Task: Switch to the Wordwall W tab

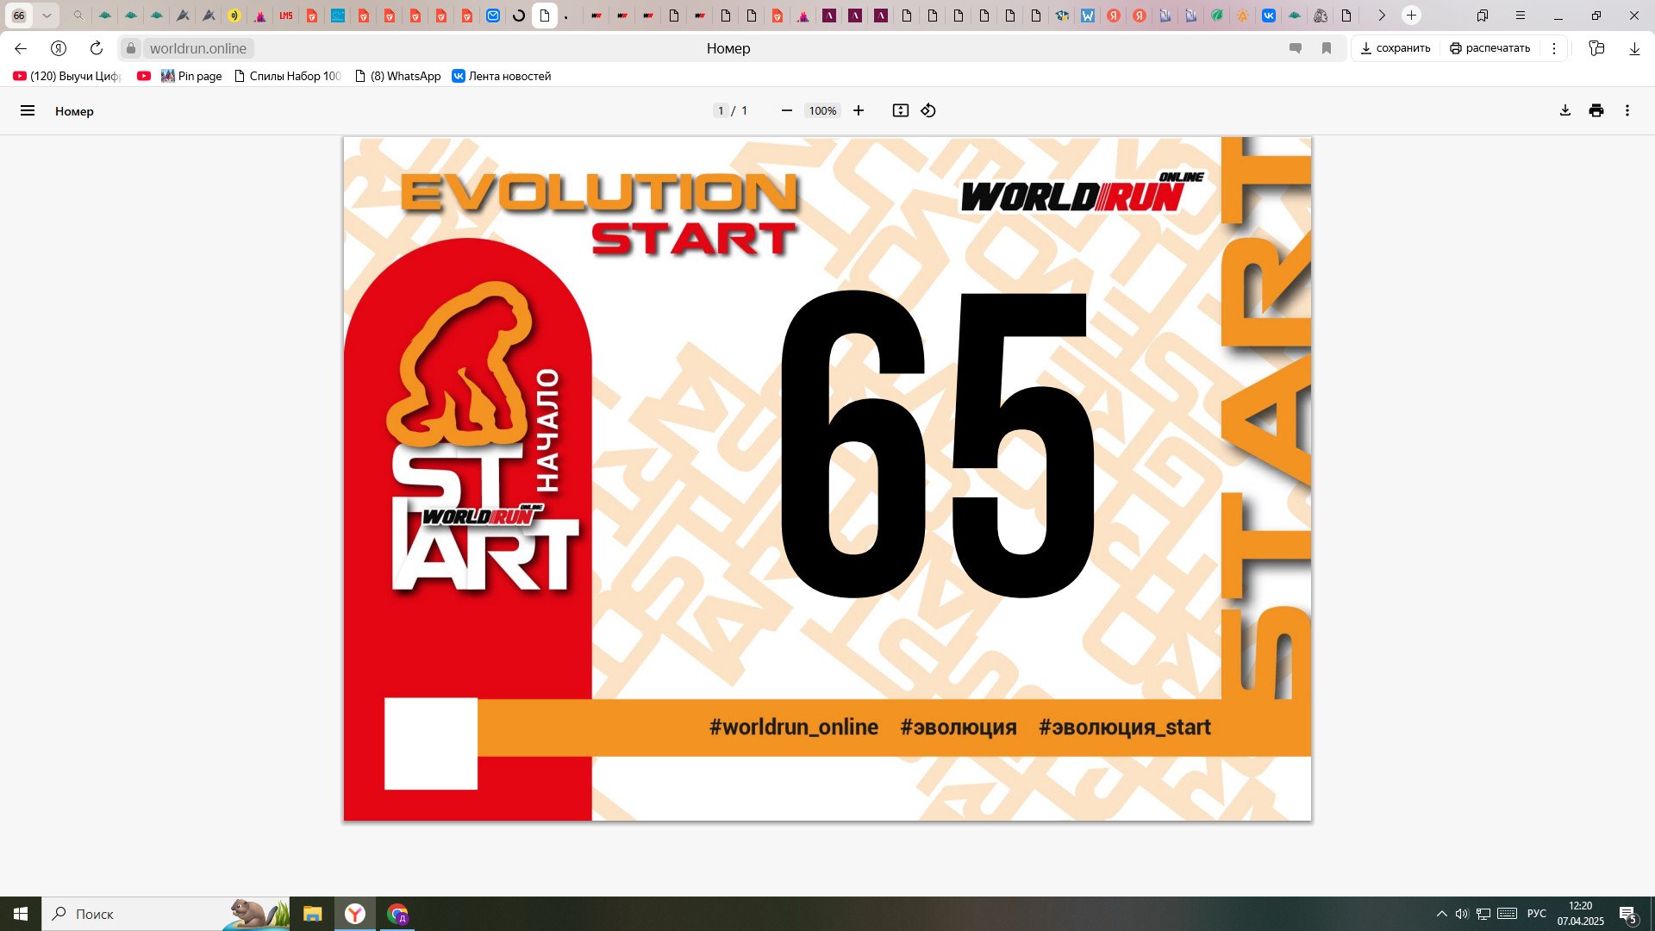Action: pos(1088,16)
